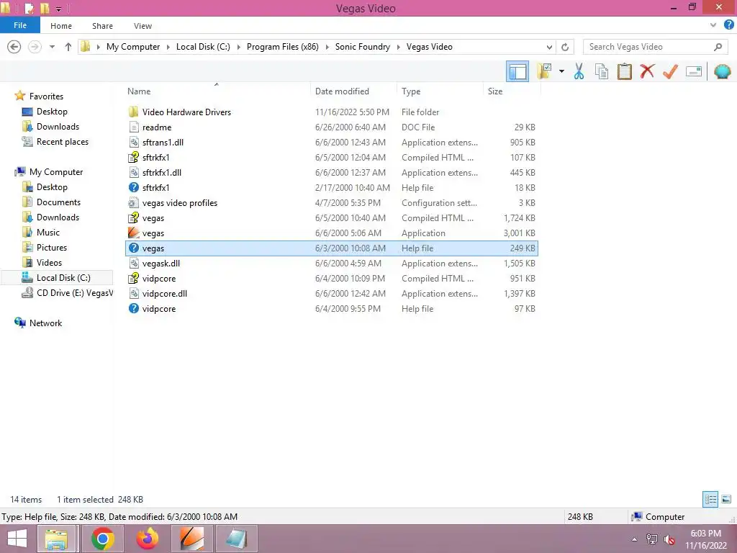Open Network in the navigation pane
The height and width of the screenshot is (553, 737).
tap(45, 323)
